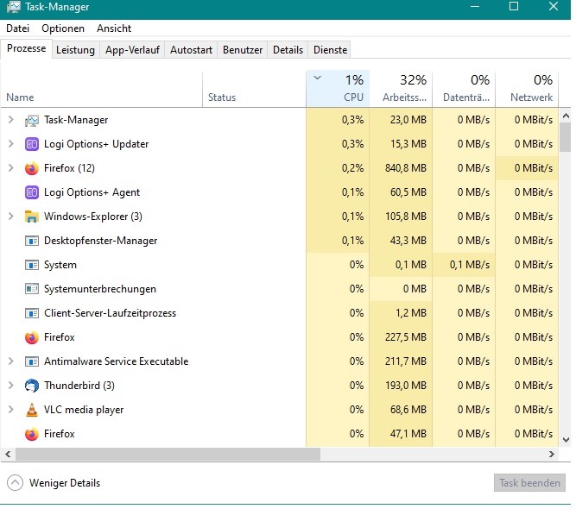Click the VLC media player cone icon
The image size is (576, 515).
(x=32, y=410)
